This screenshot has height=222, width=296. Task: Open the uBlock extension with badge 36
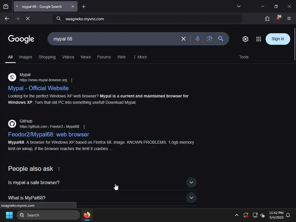point(278,18)
